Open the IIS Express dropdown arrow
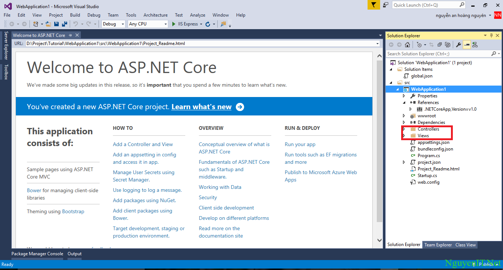 (x=201, y=24)
